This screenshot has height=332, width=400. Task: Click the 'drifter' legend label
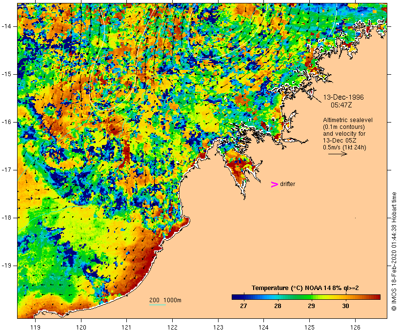tap(287, 184)
